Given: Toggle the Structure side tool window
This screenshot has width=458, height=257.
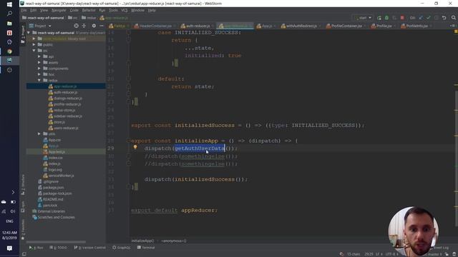Looking at the screenshot, I should [x=23, y=185].
